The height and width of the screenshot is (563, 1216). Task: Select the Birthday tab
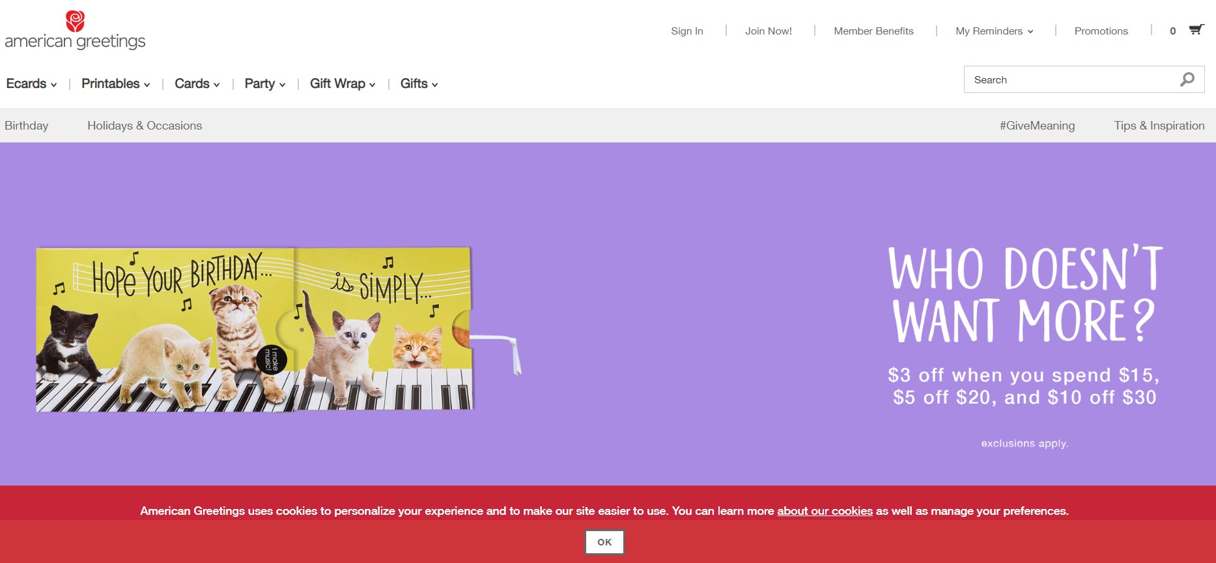[x=27, y=126]
